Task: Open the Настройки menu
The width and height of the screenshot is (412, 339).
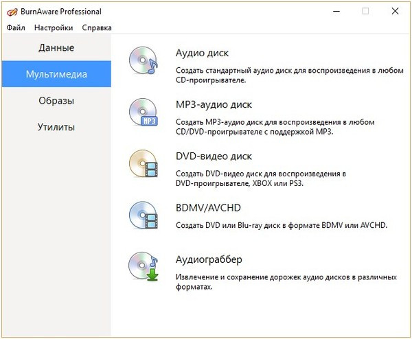Action: 54,28
